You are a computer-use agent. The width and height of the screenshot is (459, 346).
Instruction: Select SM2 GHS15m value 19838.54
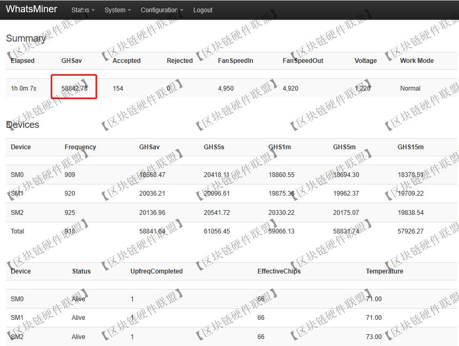[410, 212]
